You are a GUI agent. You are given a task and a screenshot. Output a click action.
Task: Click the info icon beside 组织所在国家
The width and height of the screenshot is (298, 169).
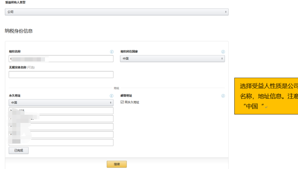tap(223, 52)
